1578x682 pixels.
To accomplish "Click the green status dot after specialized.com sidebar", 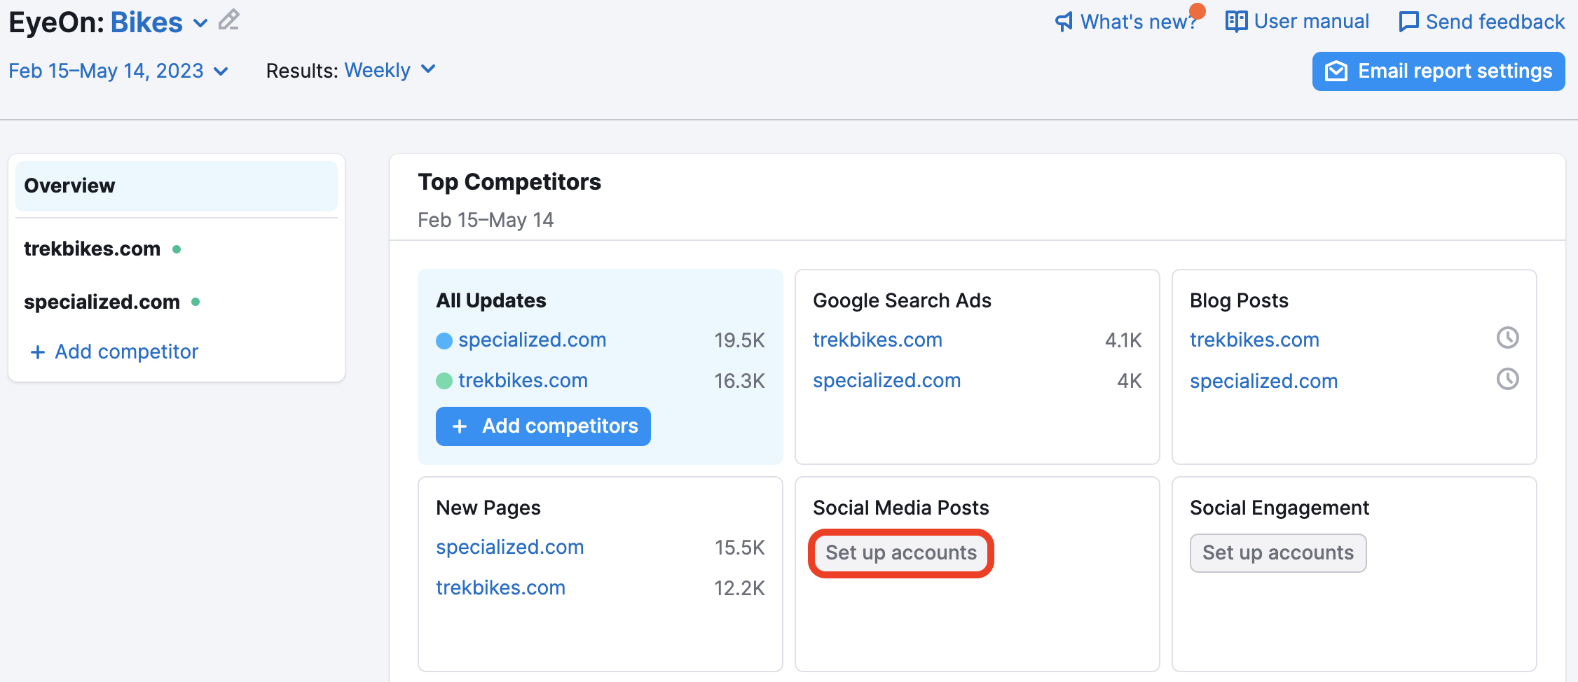I will pyautogui.click(x=195, y=302).
